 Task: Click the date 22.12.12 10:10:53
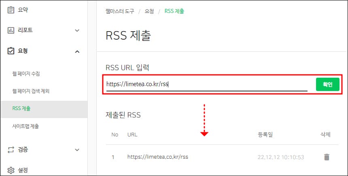281,157
